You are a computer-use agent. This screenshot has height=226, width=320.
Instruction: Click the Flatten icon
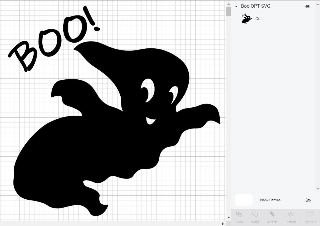click(x=291, y=214)
